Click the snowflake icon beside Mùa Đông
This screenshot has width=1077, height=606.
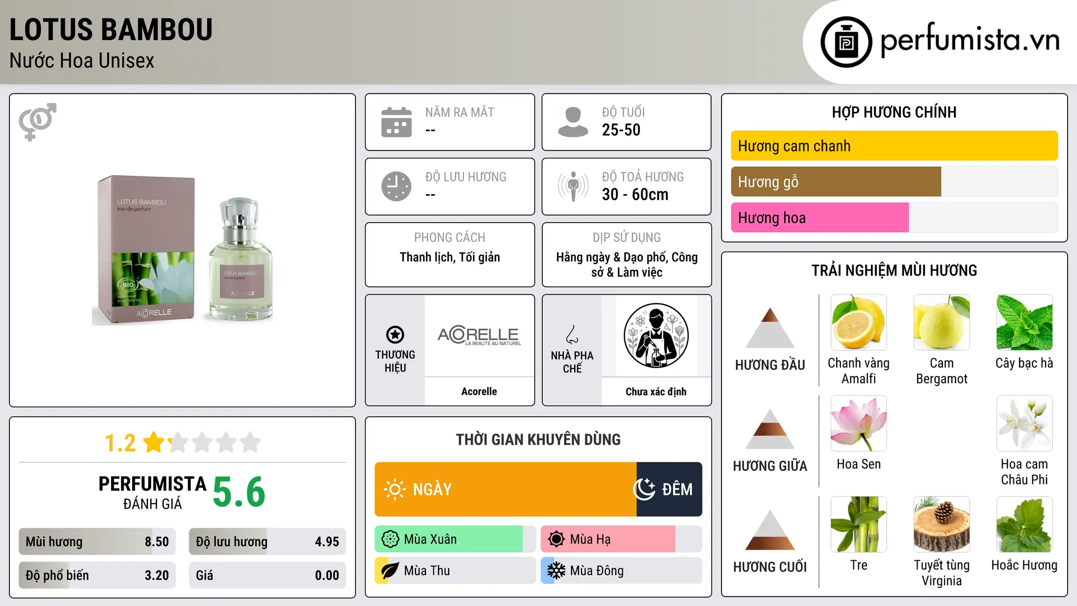[x=556, y=571]
